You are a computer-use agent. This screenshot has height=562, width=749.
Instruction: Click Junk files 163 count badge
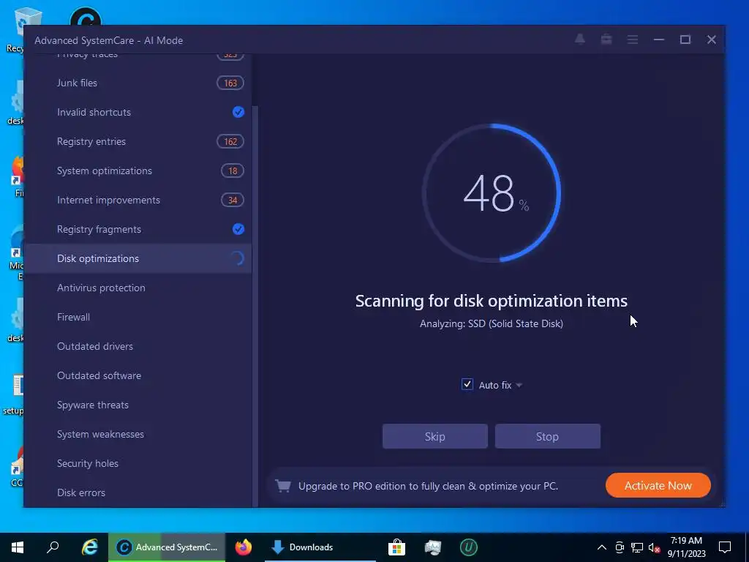[230, 83]
